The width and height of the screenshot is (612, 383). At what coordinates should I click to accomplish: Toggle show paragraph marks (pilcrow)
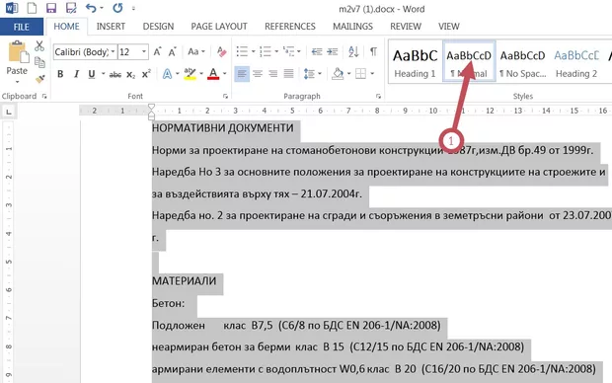373,51
